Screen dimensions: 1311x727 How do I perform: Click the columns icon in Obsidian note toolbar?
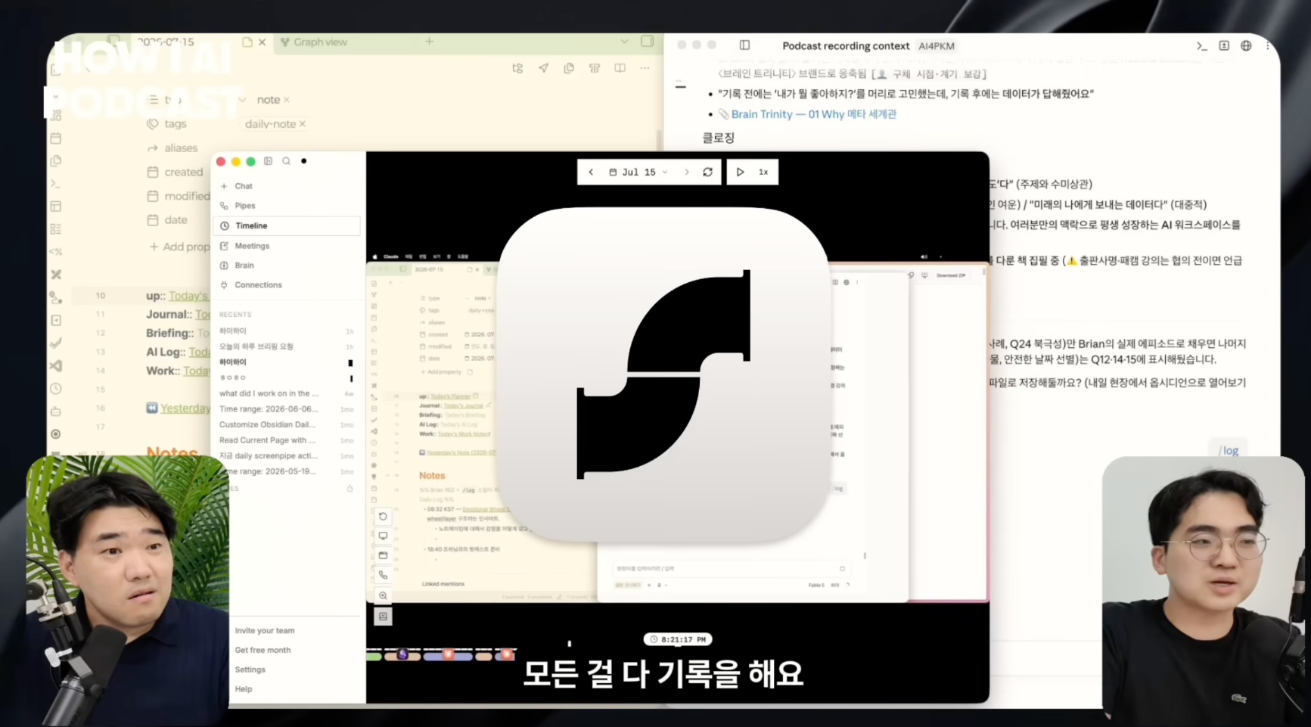pos(595,68)
